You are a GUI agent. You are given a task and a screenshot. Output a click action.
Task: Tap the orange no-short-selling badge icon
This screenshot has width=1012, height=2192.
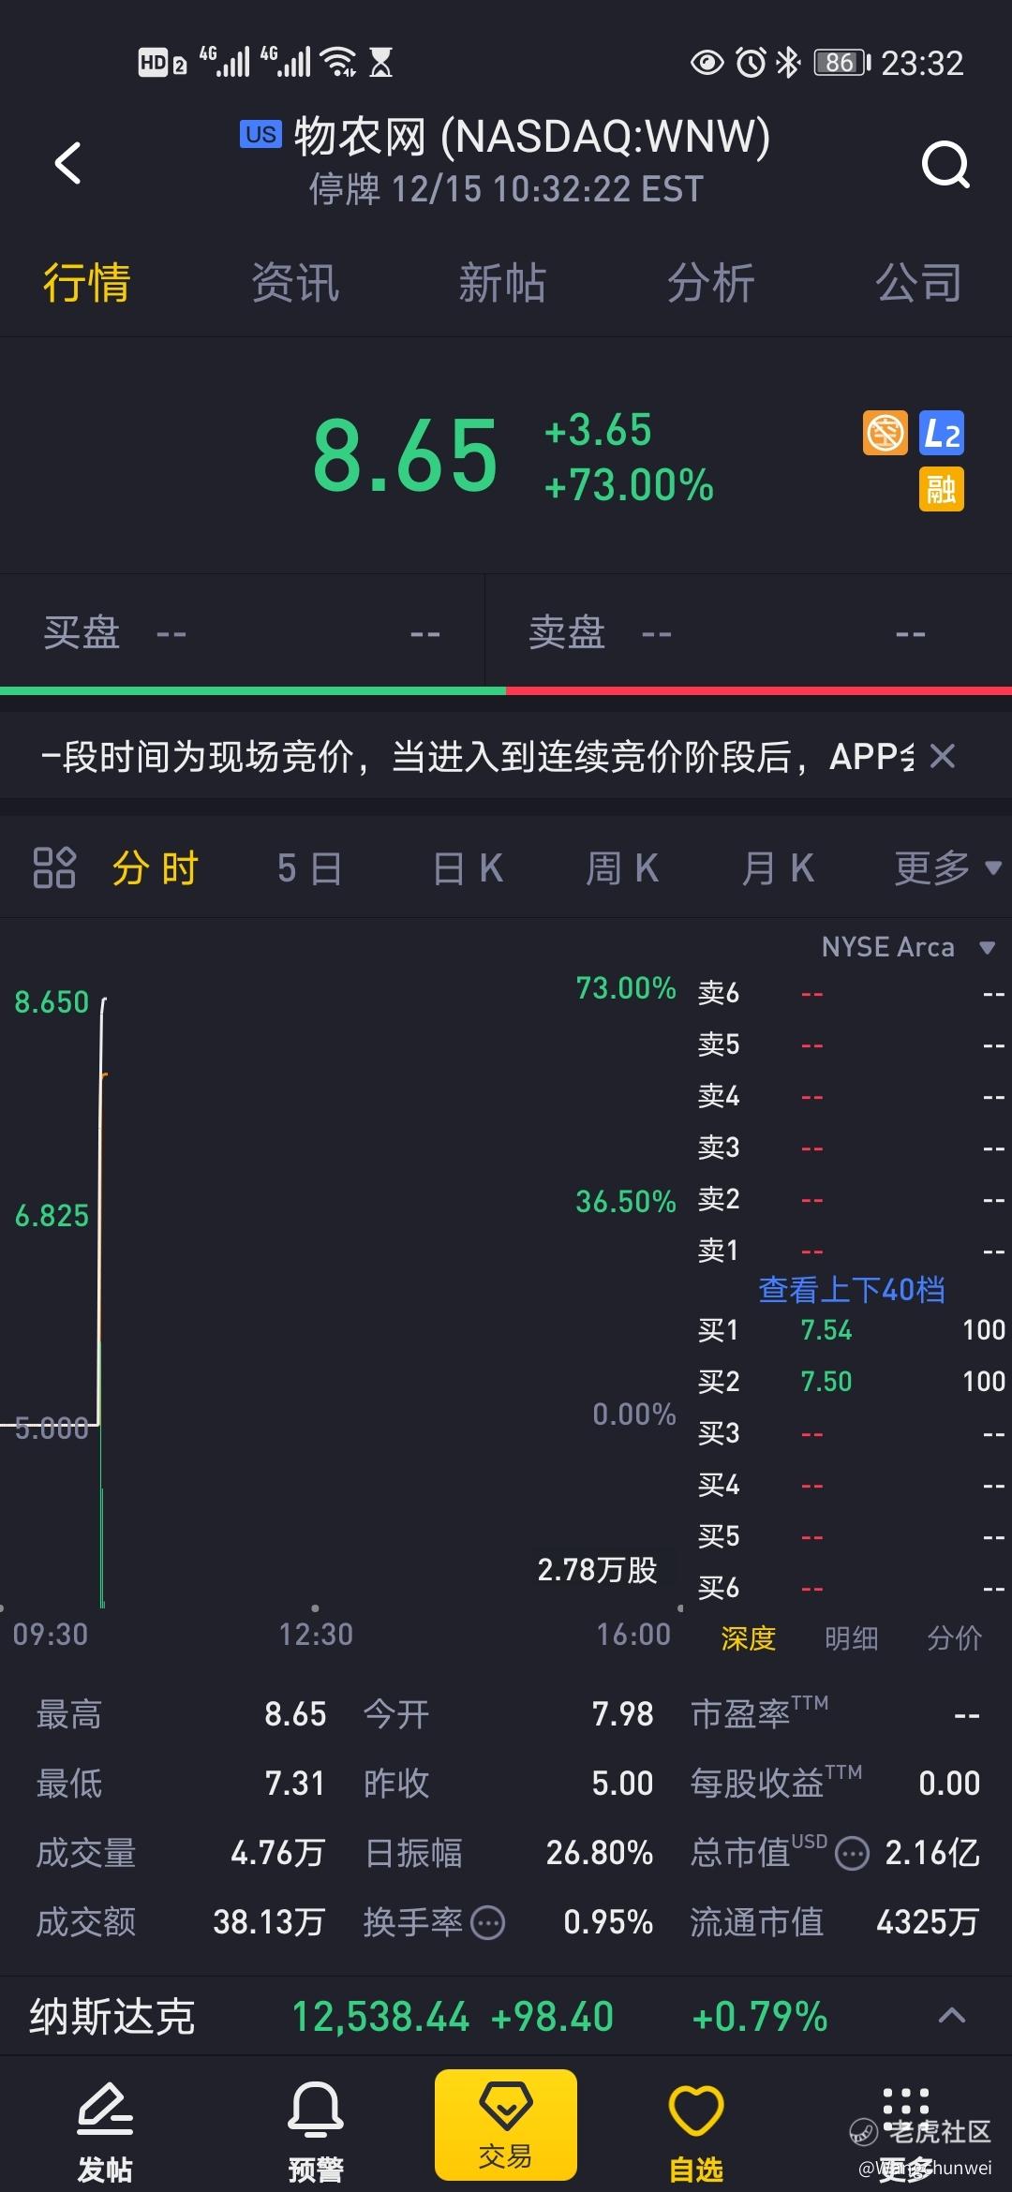coord(885,433)
